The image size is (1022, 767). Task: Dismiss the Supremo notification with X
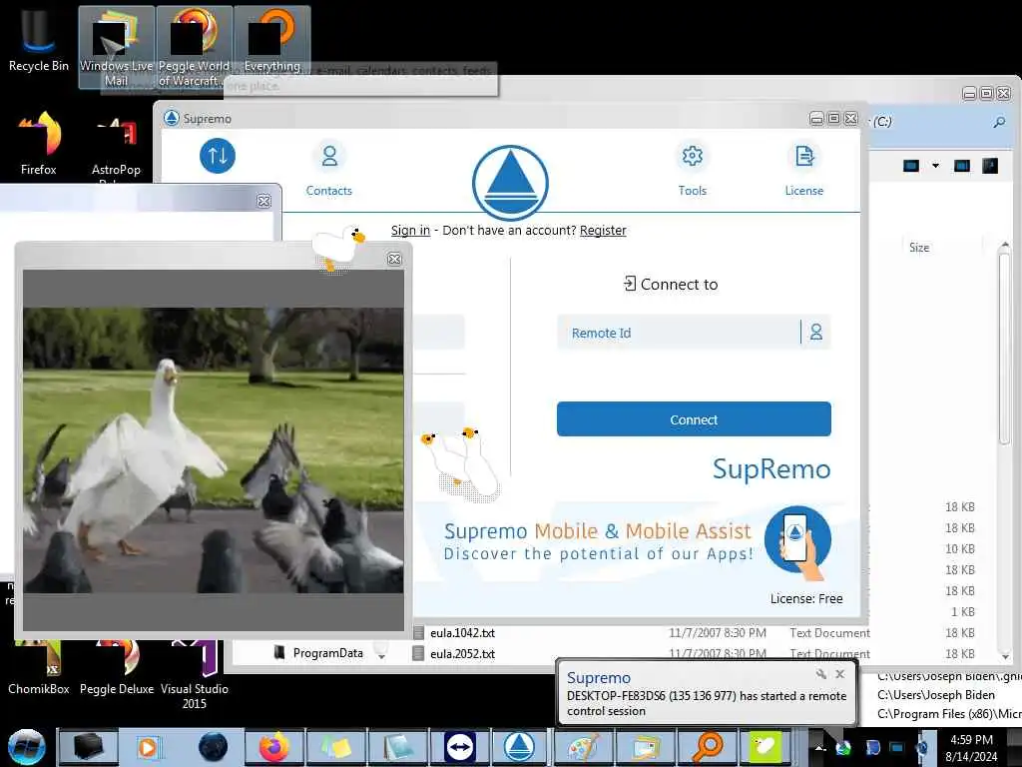click(840, 674)
